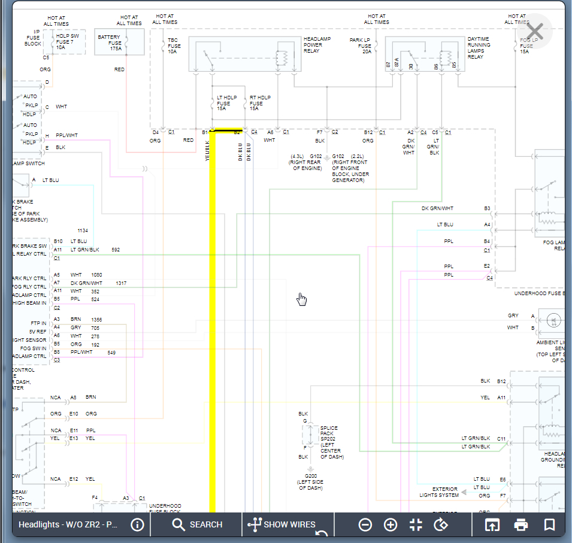Open Search in the bottom toolbar
This screenshot has height=543, width=572.
tap(196, 525)
